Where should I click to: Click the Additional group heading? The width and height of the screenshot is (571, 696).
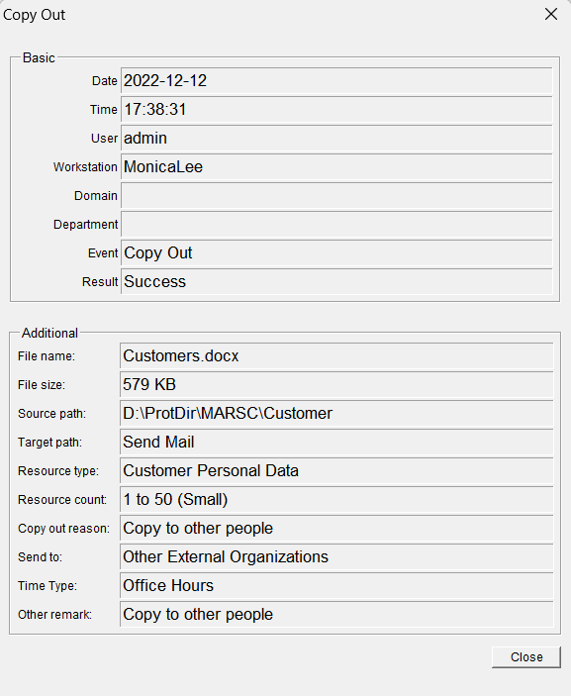[49, 333]
